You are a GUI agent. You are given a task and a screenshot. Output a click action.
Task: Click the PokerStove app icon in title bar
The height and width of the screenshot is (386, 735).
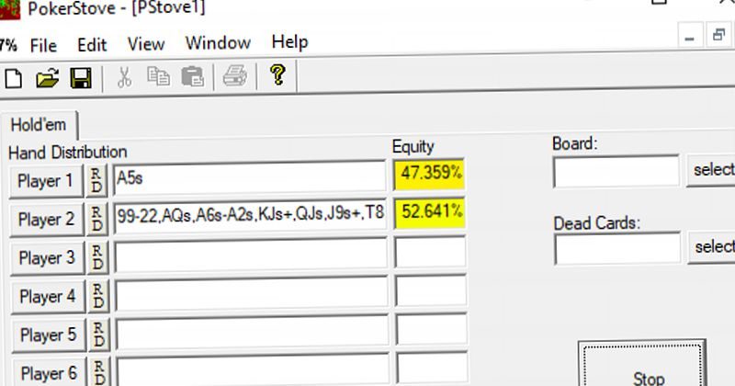9,9
